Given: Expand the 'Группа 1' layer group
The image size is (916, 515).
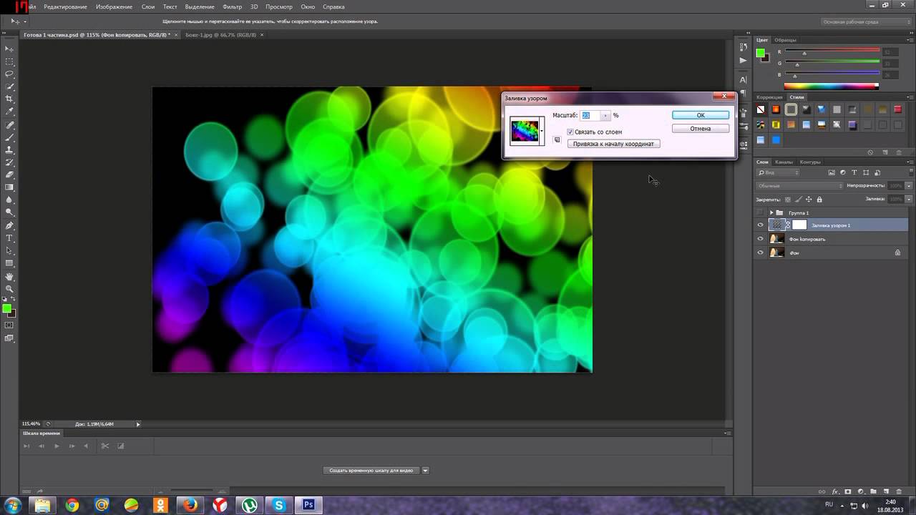Looking at the screenshot, I should click(771, 213).
